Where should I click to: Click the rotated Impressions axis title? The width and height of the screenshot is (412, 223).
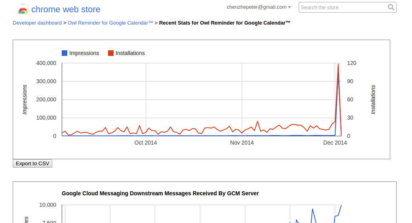[25, 99]
